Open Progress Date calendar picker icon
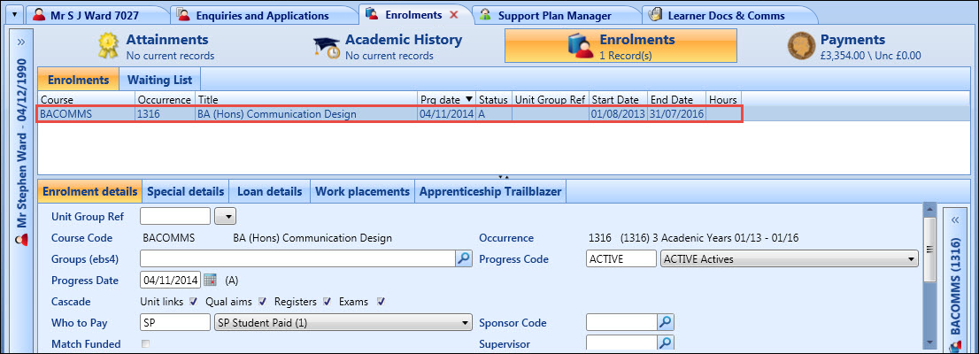The image size is (979, 354). point(210,280)
